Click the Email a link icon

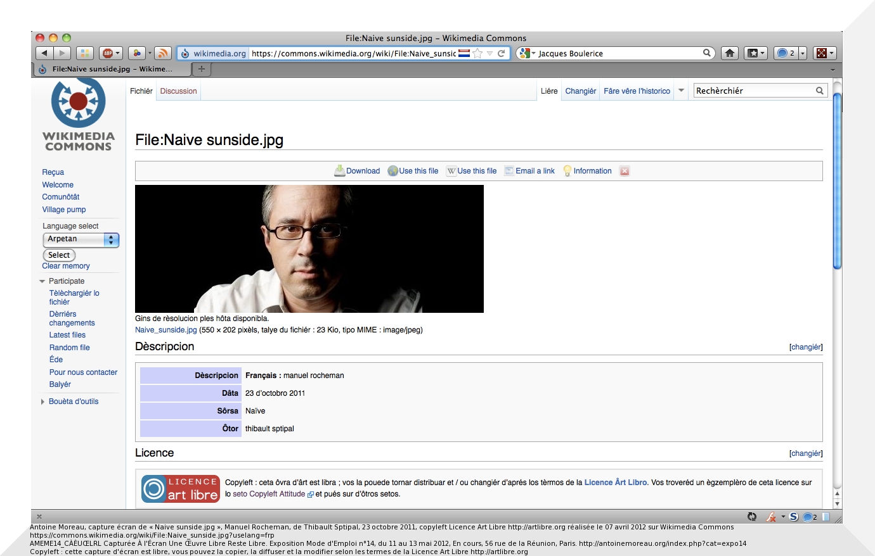pyautogui.click(x=529, y=171)
